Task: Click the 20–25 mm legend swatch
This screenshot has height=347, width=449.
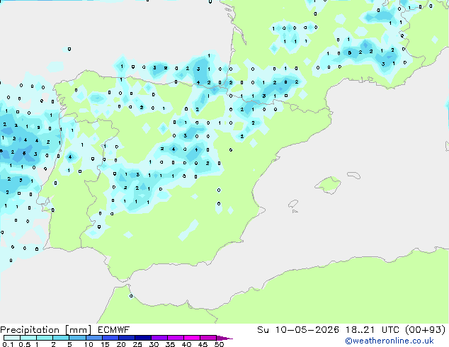Action: (x=127, y=338)
